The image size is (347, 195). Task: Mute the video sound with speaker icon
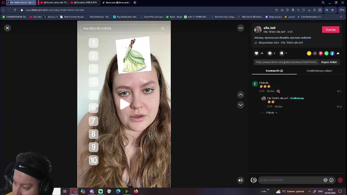pos(240,180)
